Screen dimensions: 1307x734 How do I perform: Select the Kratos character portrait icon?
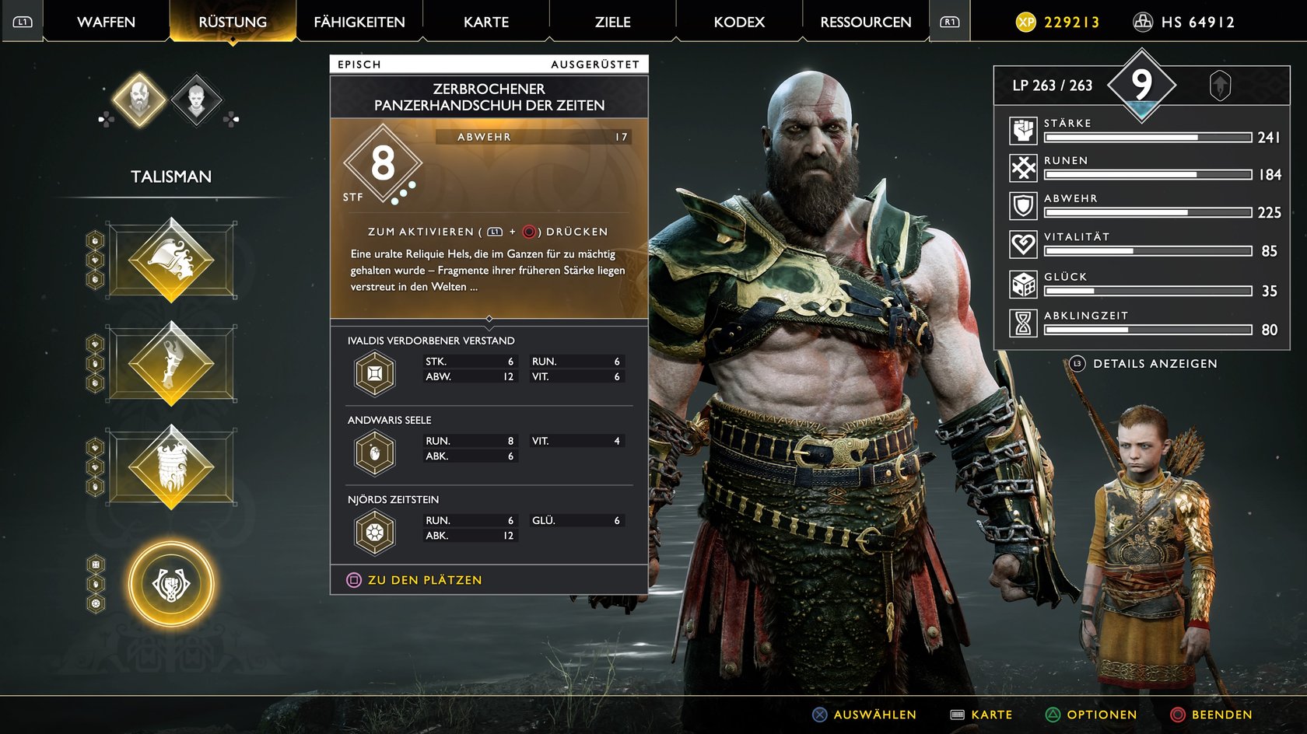pos(139,100)
